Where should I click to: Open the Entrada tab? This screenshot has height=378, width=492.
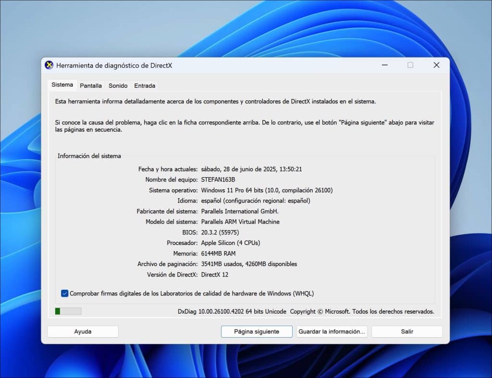pos(145,85)
